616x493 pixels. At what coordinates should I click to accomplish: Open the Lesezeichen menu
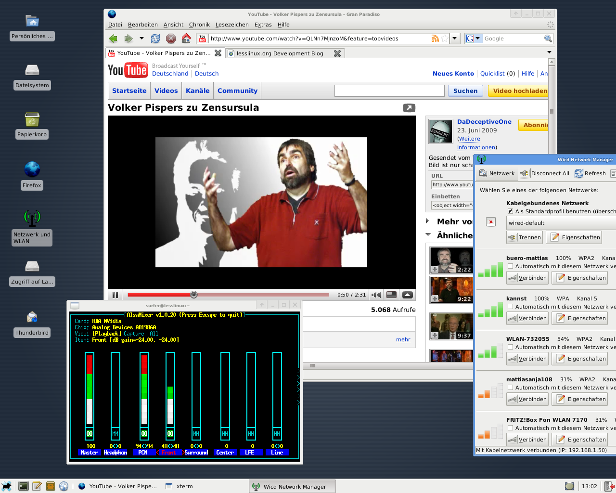pos(232,25)
